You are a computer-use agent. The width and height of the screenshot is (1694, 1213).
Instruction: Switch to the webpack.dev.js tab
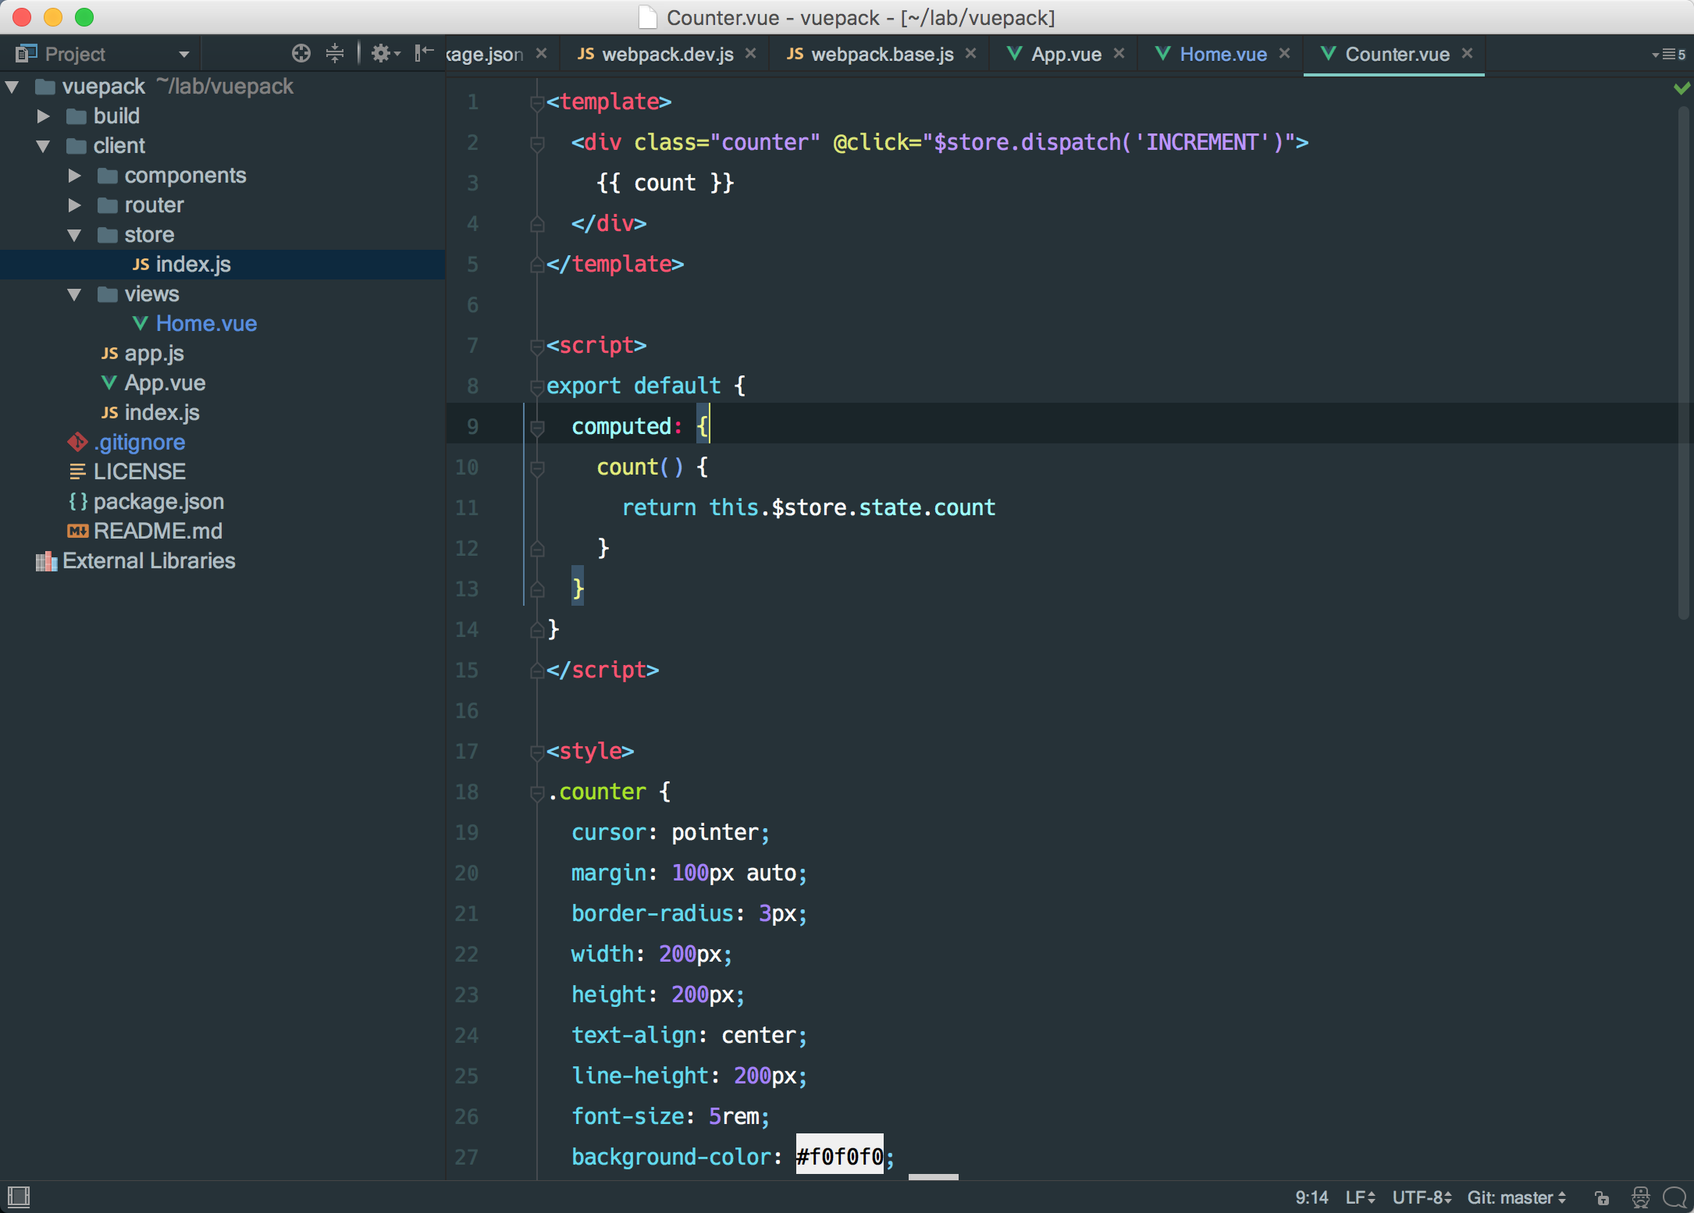[667, 54]
